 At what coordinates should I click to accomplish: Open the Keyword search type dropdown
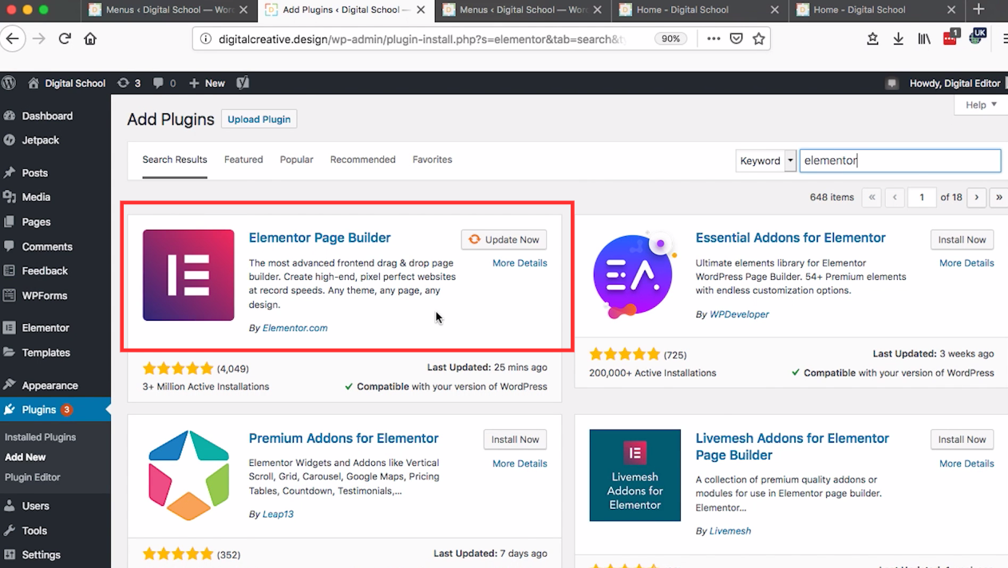coord(766,160)
